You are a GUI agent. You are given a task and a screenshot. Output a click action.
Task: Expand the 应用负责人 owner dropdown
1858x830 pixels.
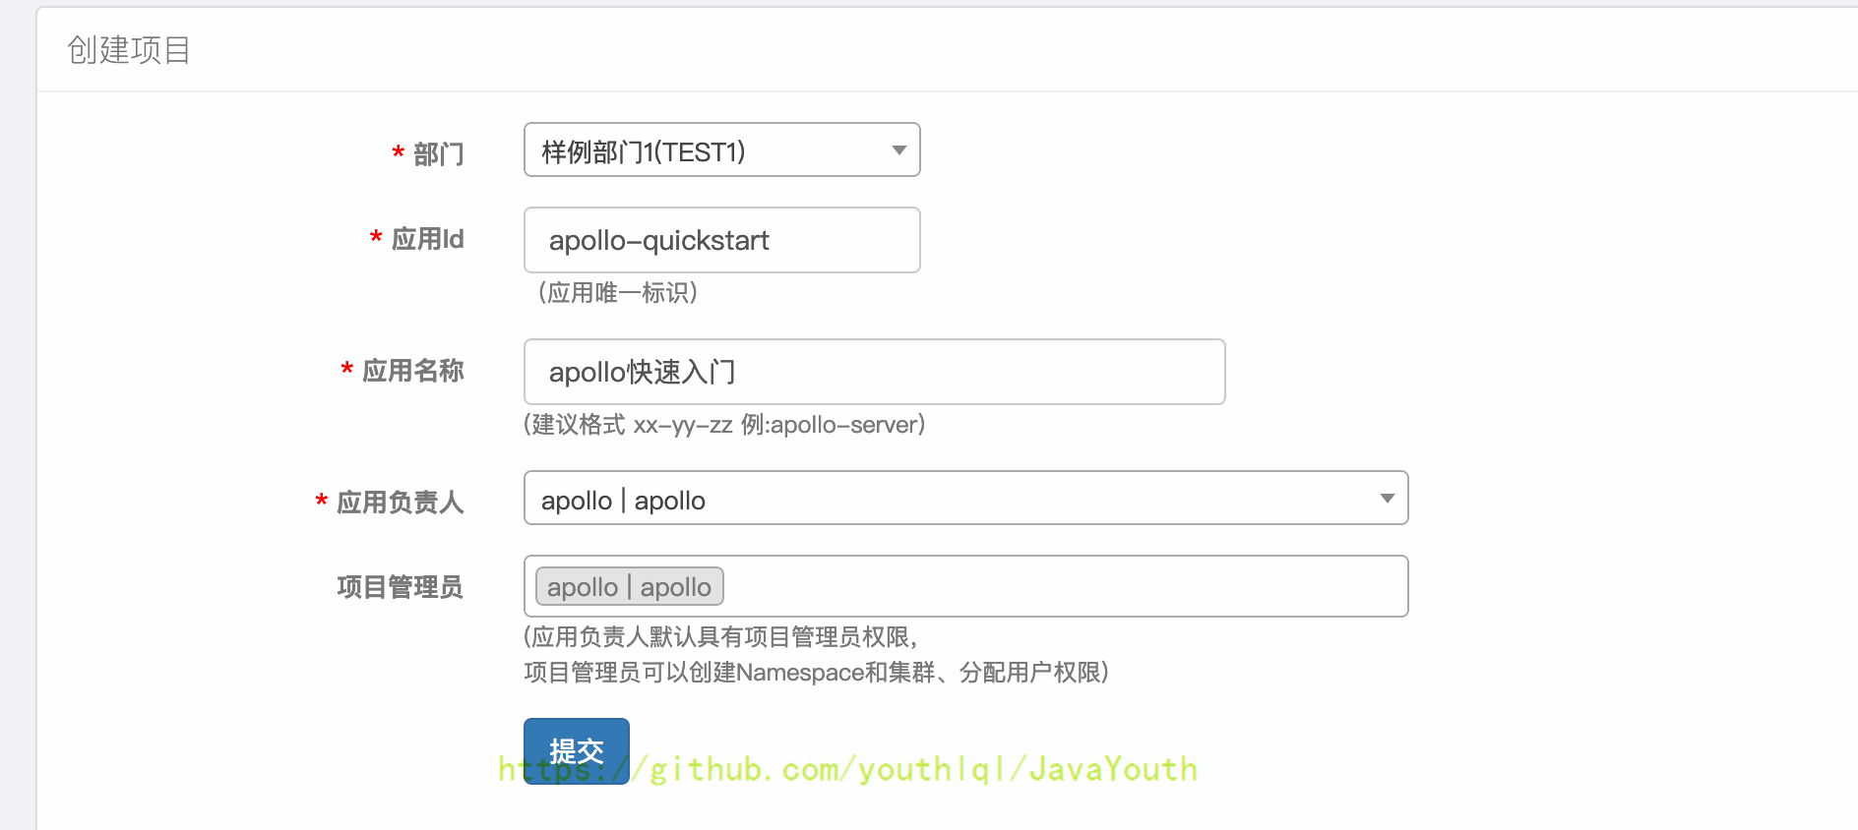pyautogui.click(x=965, y=498)
